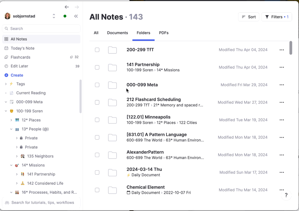Select the checkbox for 212 Flashcard Scheduling
The image size is (299, 211).
click(97, 103)
